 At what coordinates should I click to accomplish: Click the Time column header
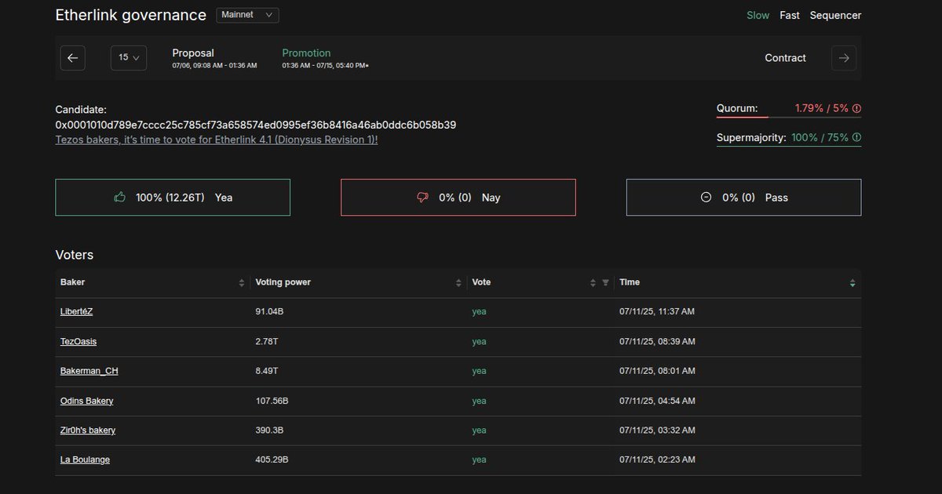pyautogui.click(x=738, y=282)
